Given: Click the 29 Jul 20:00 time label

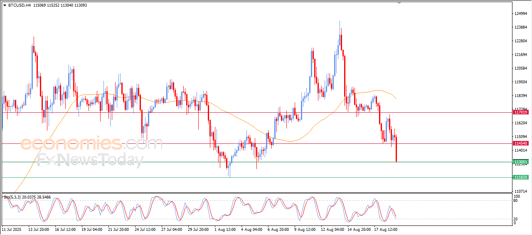Looking at the screenshot, I should (198, 229).
